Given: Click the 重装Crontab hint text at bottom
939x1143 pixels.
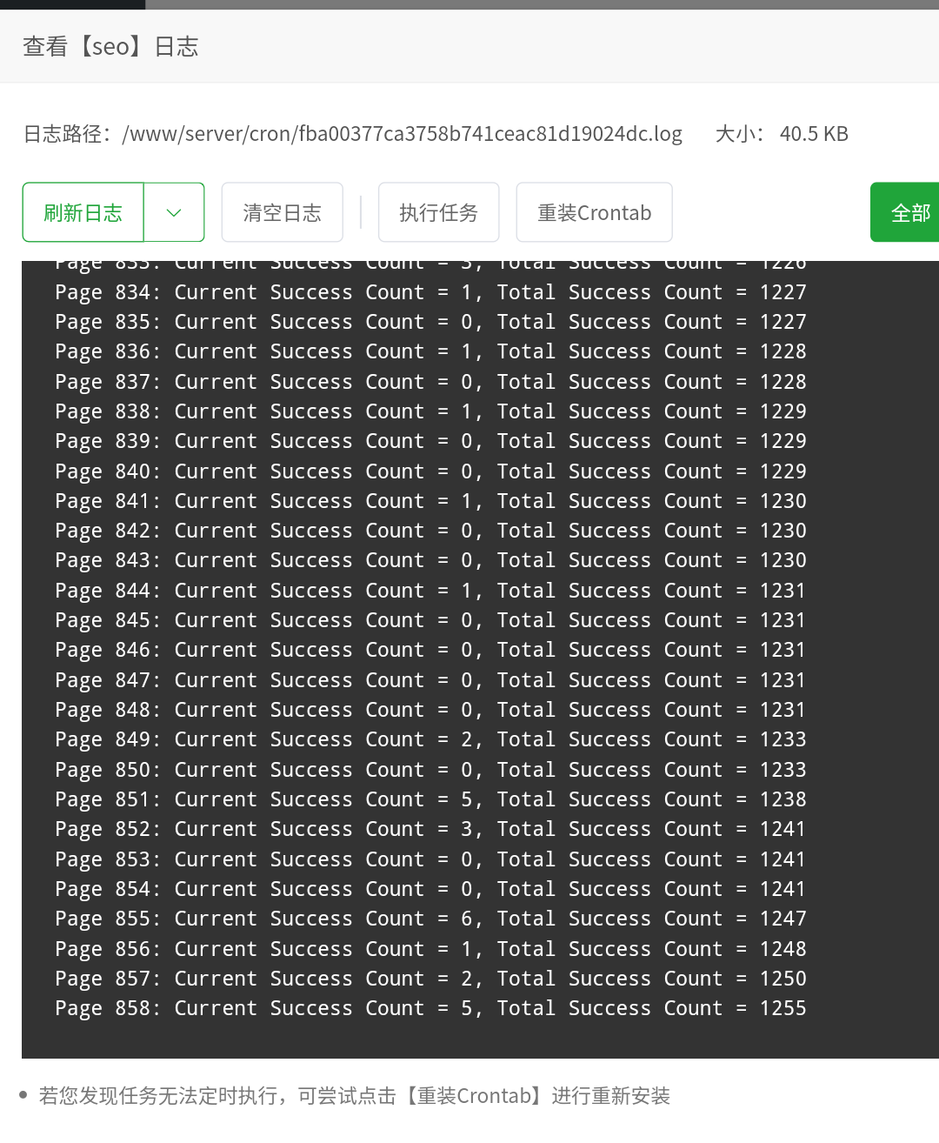Looking at the screenshot, I should (354, 1096).
